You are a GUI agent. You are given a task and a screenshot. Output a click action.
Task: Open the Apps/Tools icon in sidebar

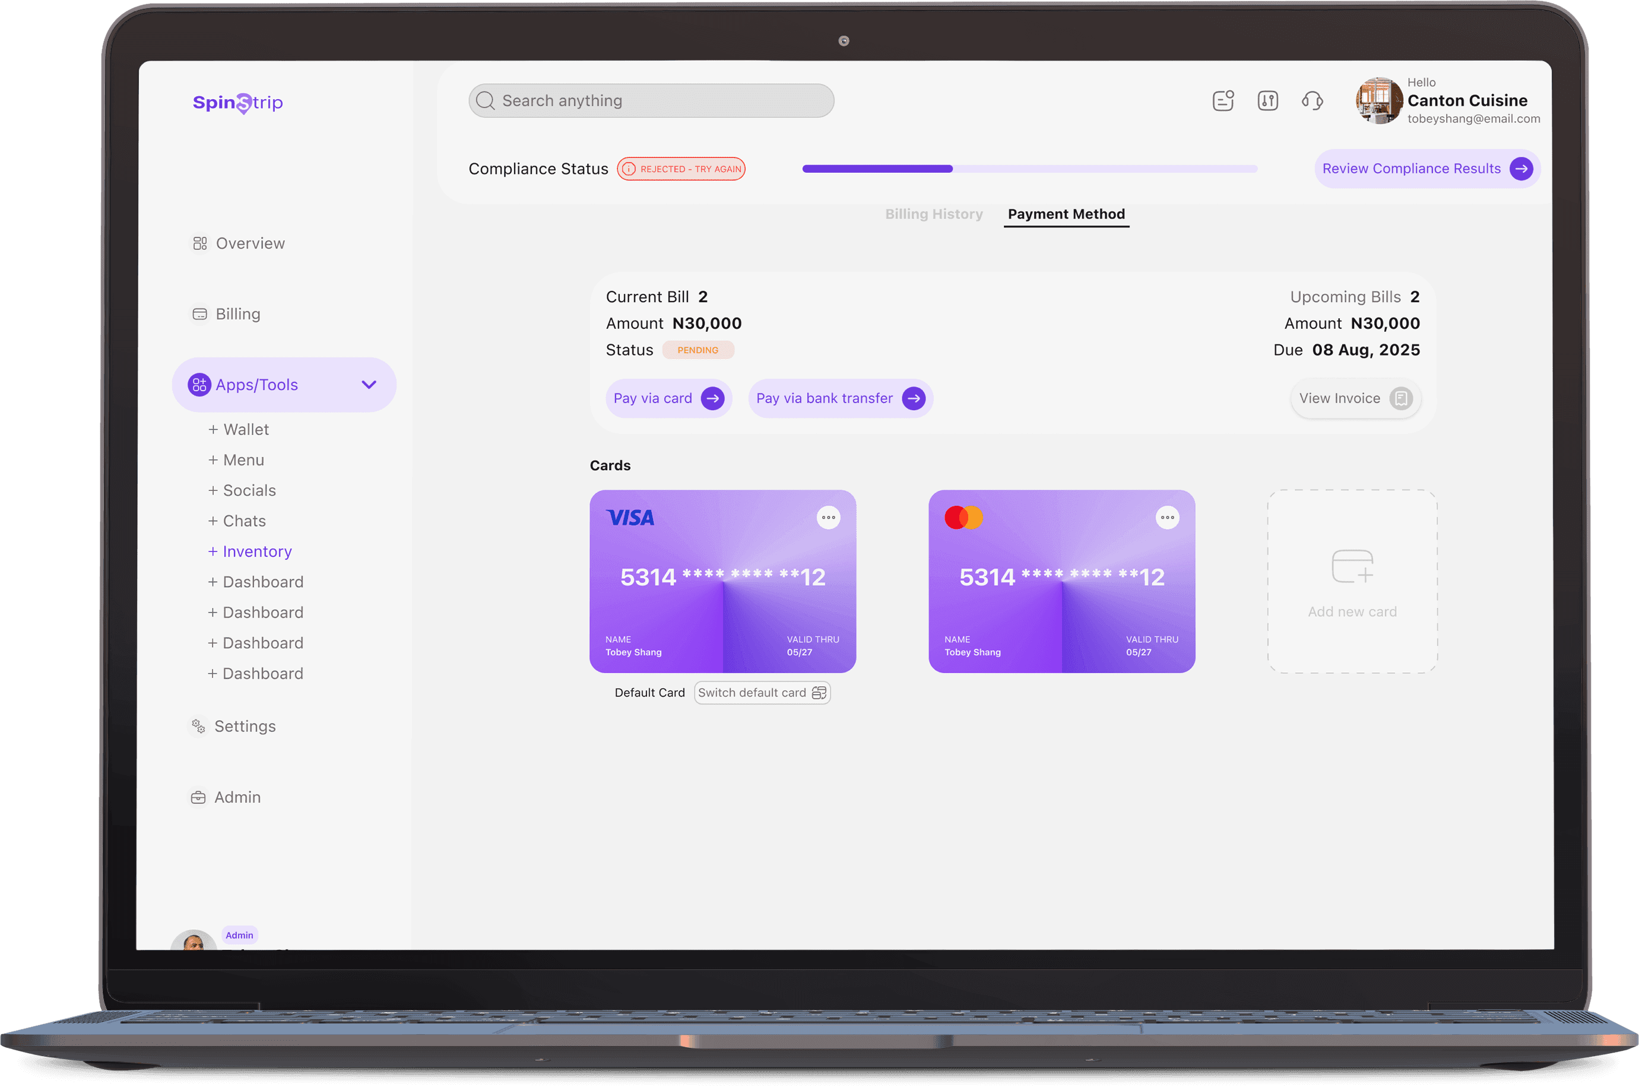tap(199, 384)
